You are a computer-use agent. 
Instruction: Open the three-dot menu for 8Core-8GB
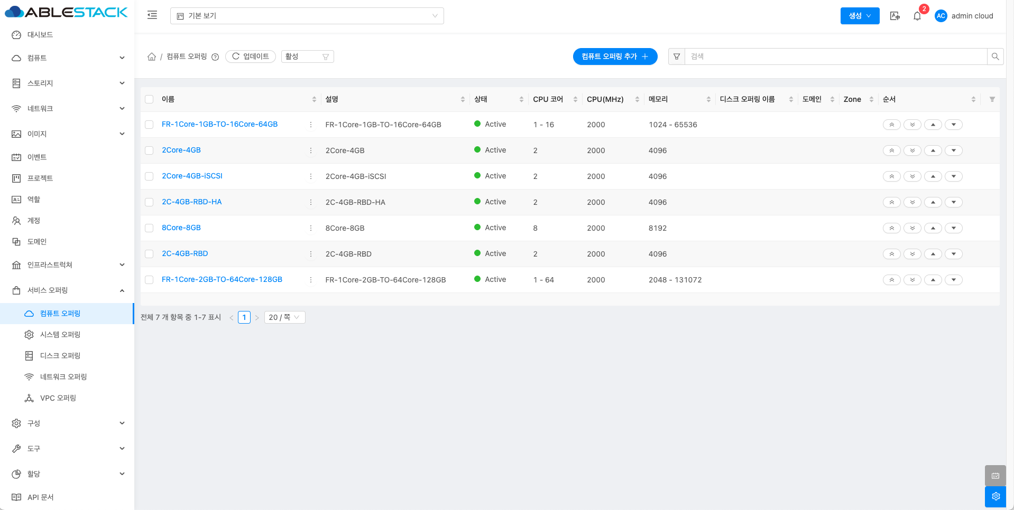pyautogui.click(x=311, y=228)
